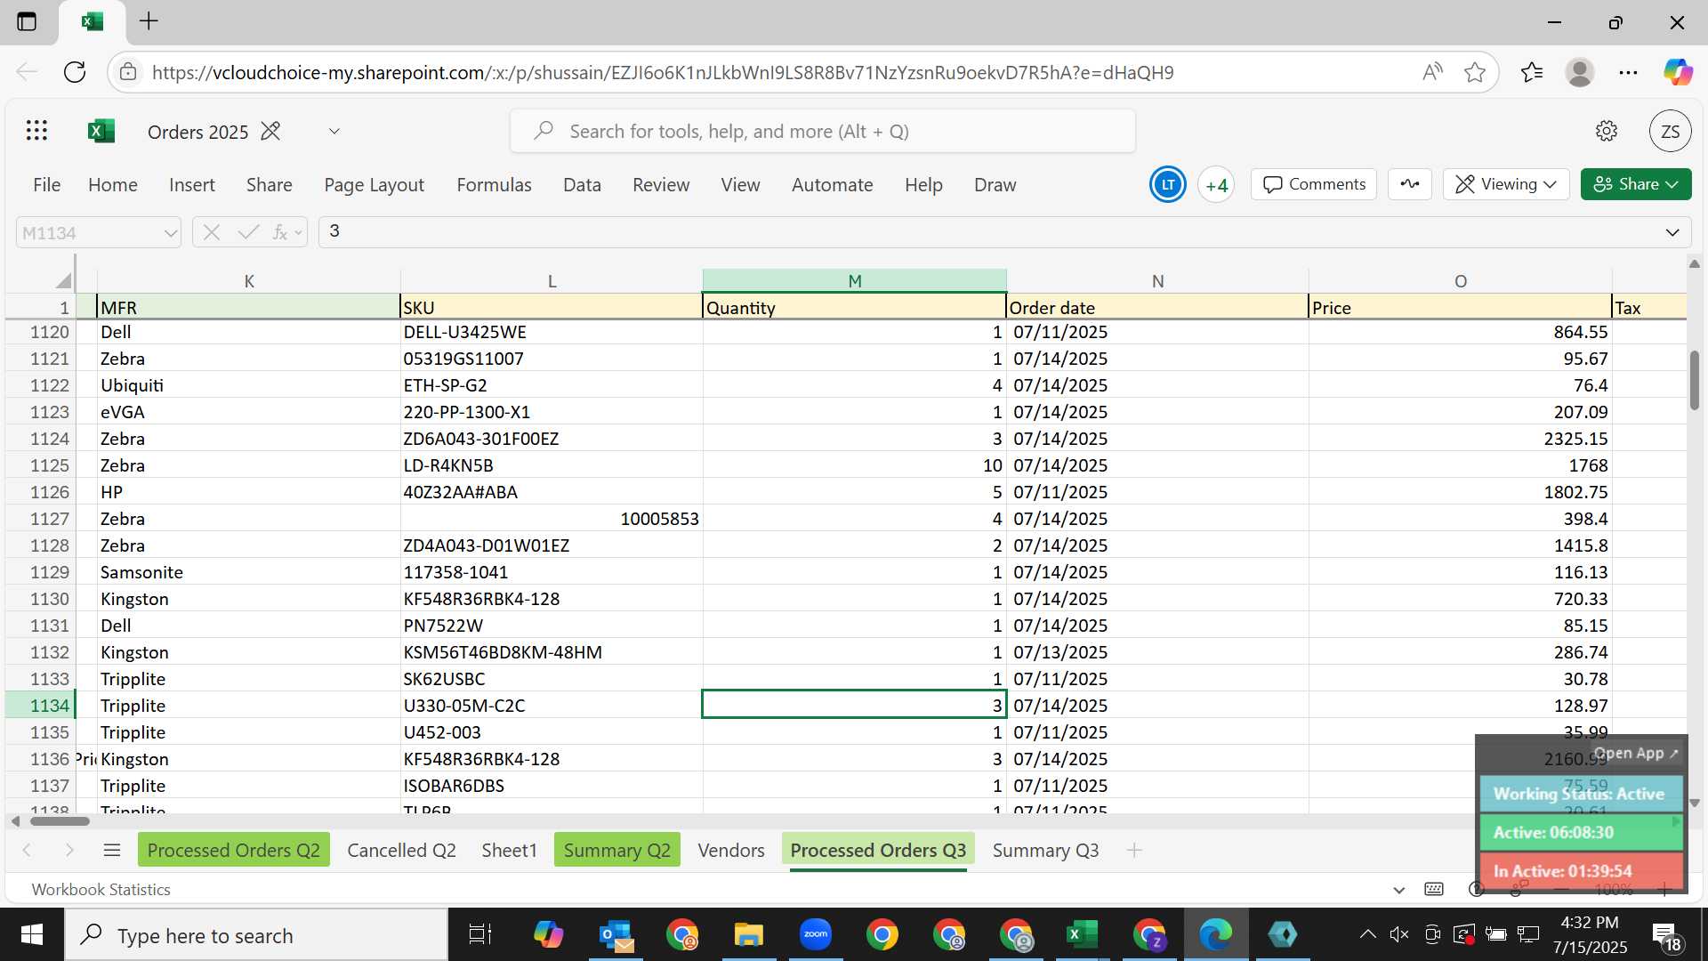Viewport: 1708px width, 961px height.
Task: Add page to favorites star
Action: (1474, 72)
